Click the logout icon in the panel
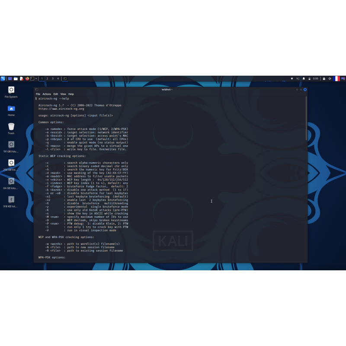Image resolution: width=346 pixels, height=346 pixels. tap(330, 79)
